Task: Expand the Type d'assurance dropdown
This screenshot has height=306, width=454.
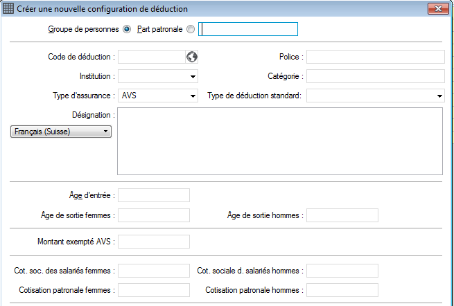Action: 158,96
